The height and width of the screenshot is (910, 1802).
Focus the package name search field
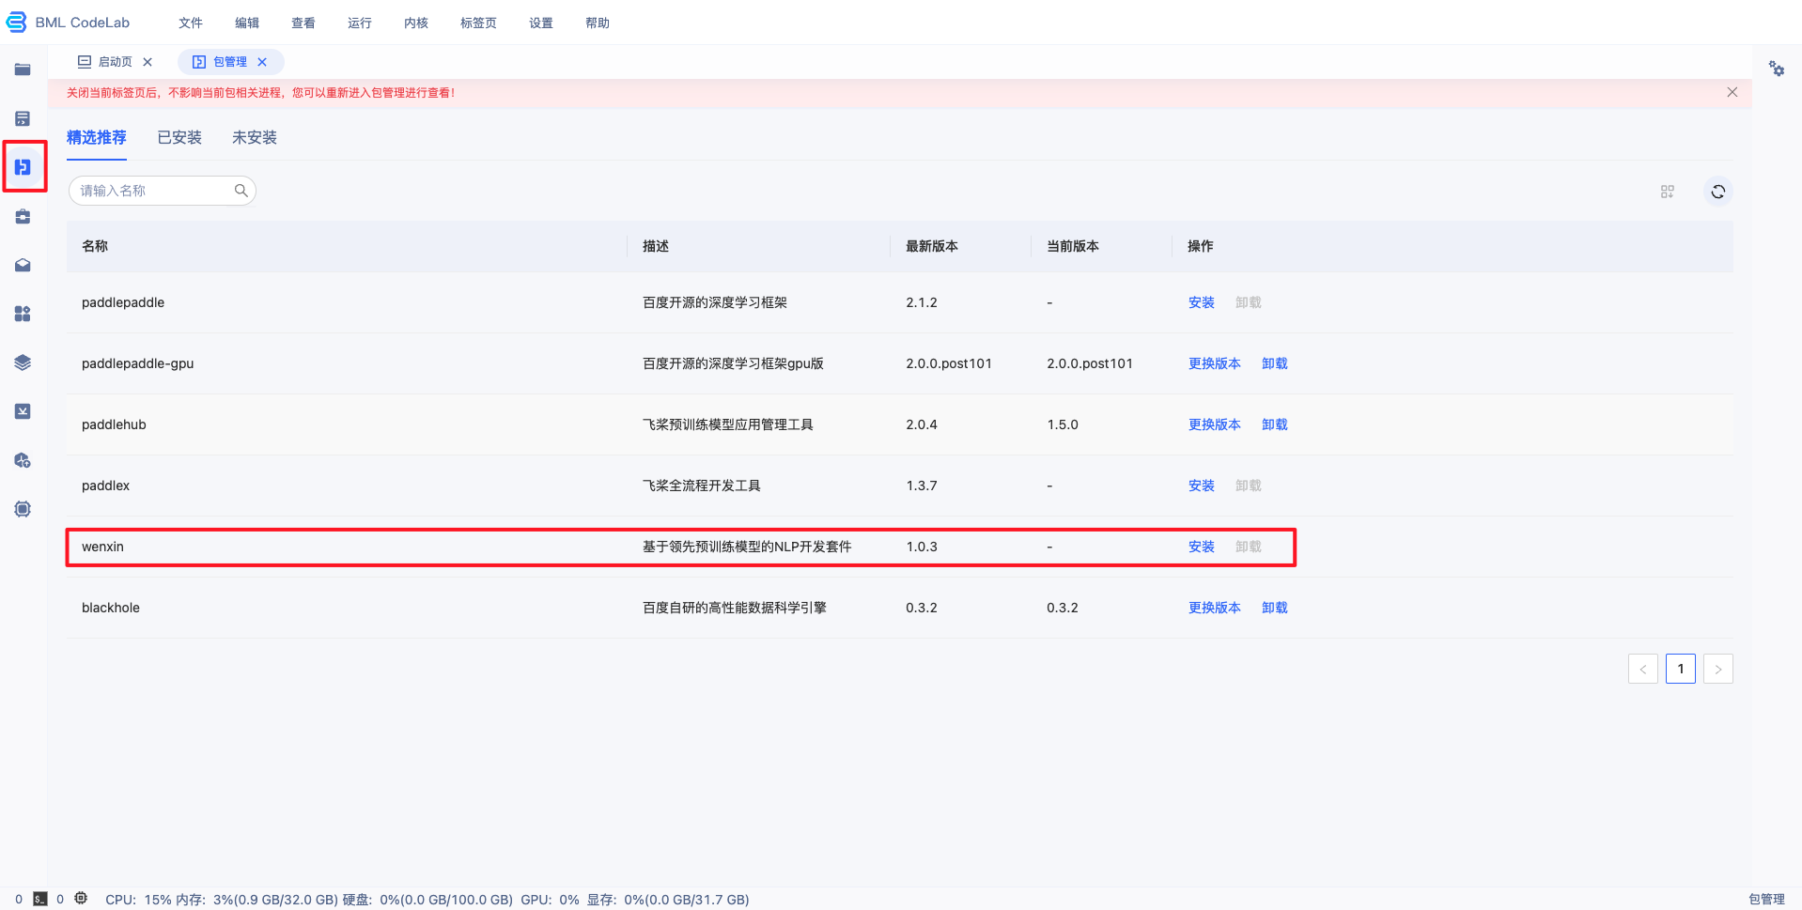click(x=163, y=191)
